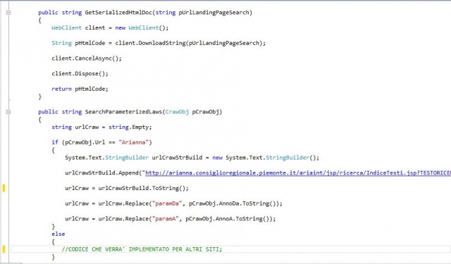Collapse the GetSerializedHtmlDoc method outline
Viewport: 451px width, 264px height.
(8, 13)
